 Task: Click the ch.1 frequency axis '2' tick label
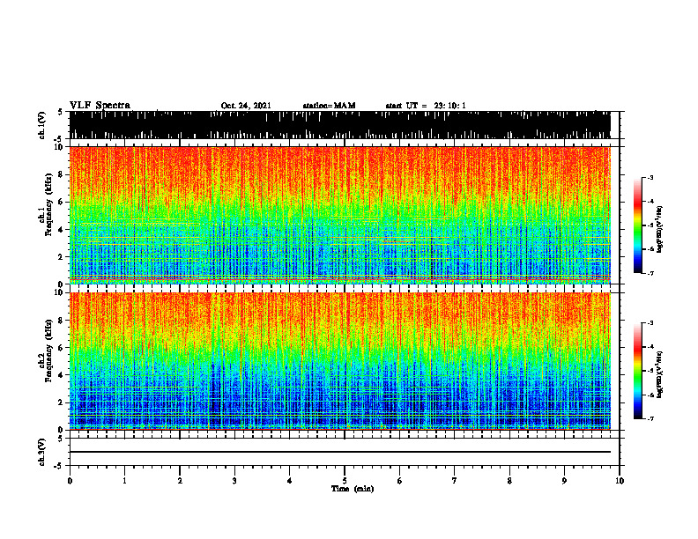point(61,256)
